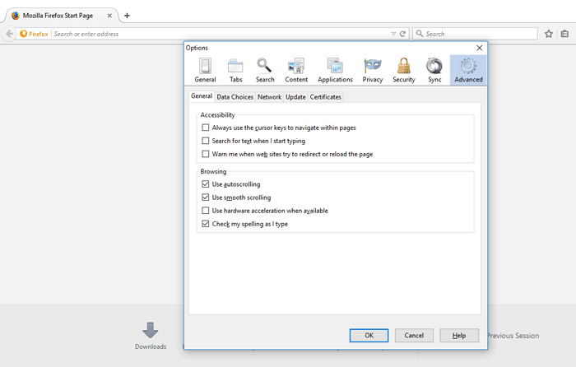The image size is (576, 367).
Task: Focus the Search or enter address field
Action: (221, 34)
